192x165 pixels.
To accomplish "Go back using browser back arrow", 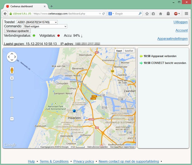I will (5, 14).
